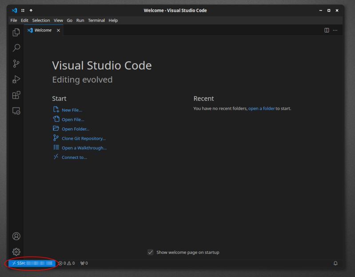Screen dimensions: 355x277
Task: Open the editor More Actions ellipsis
Action: [335, 30]
